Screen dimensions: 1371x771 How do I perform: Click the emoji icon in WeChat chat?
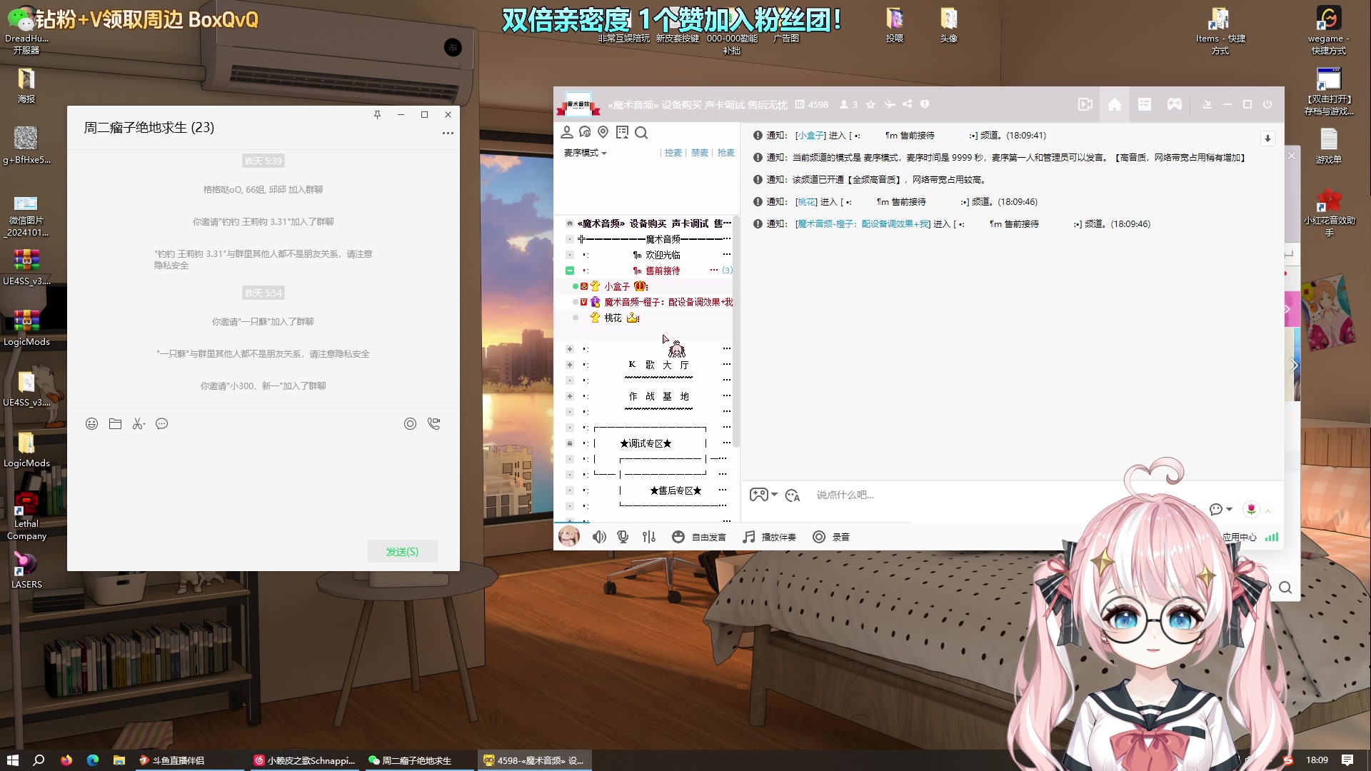(x=91, y=423)
